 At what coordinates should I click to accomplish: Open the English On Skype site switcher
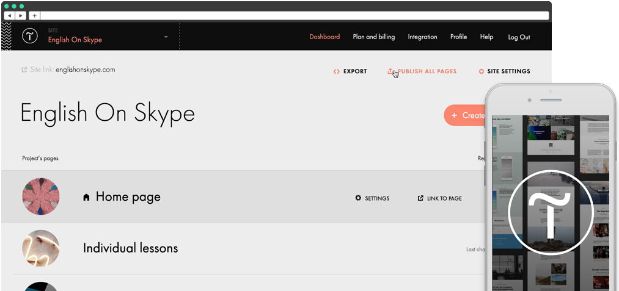pyautogui.click(x=75, y=40)
